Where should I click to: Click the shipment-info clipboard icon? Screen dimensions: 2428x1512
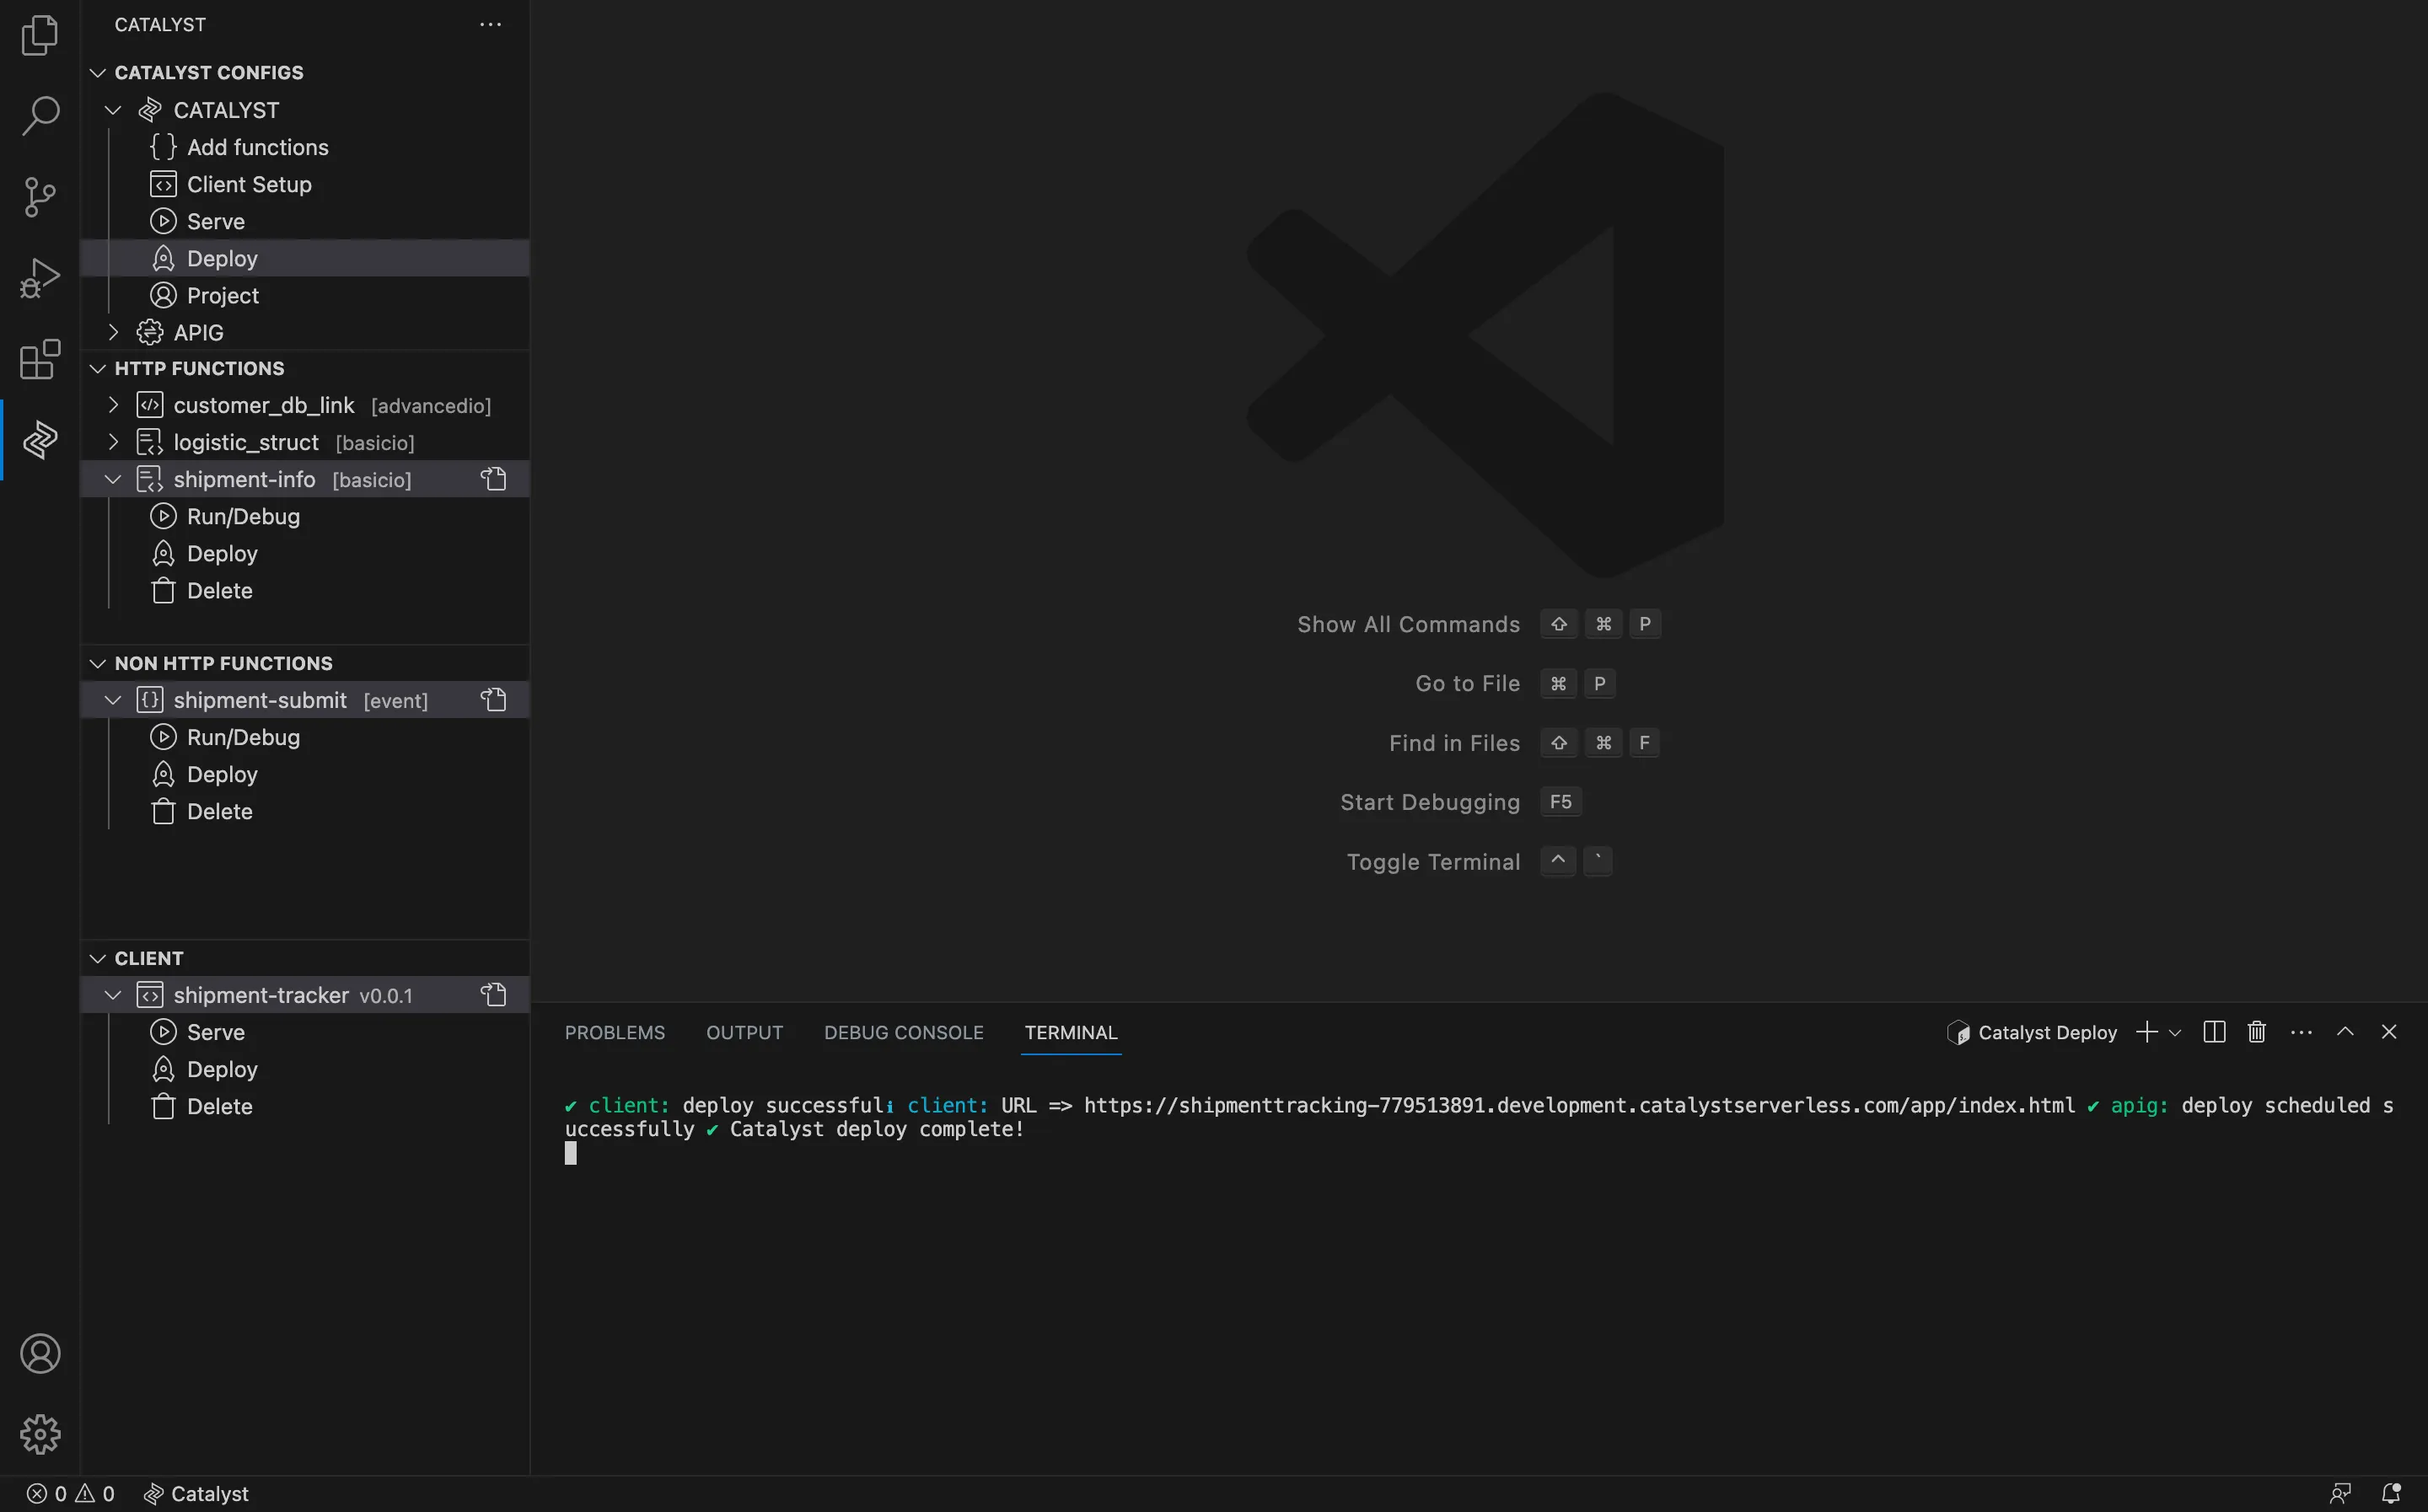click(494, 479)
